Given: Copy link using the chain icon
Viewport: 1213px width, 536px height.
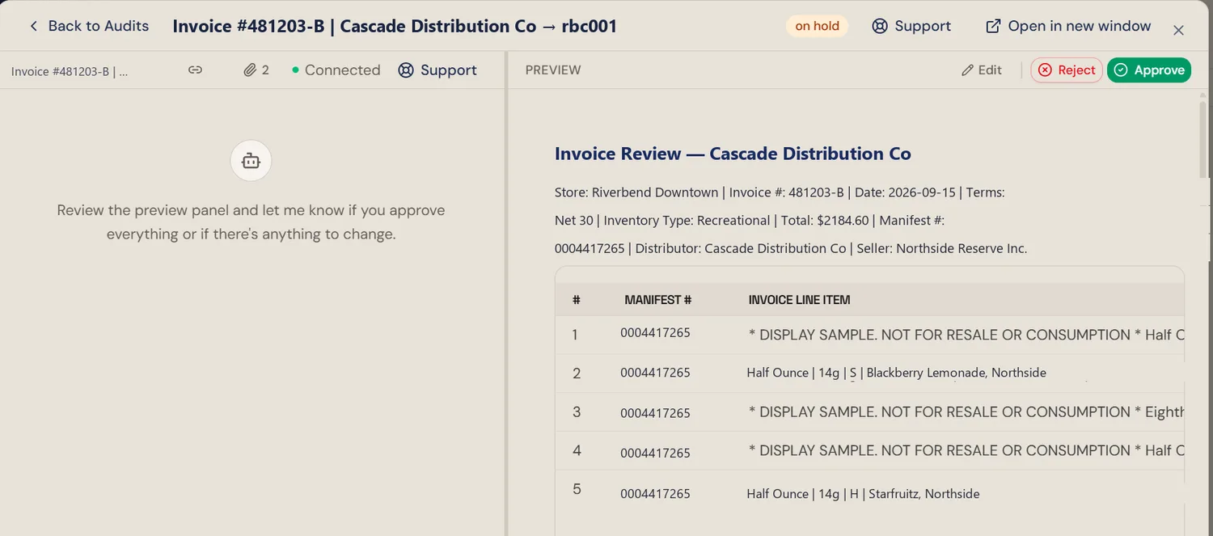Looking at the screenshot, I should point(195,70).
